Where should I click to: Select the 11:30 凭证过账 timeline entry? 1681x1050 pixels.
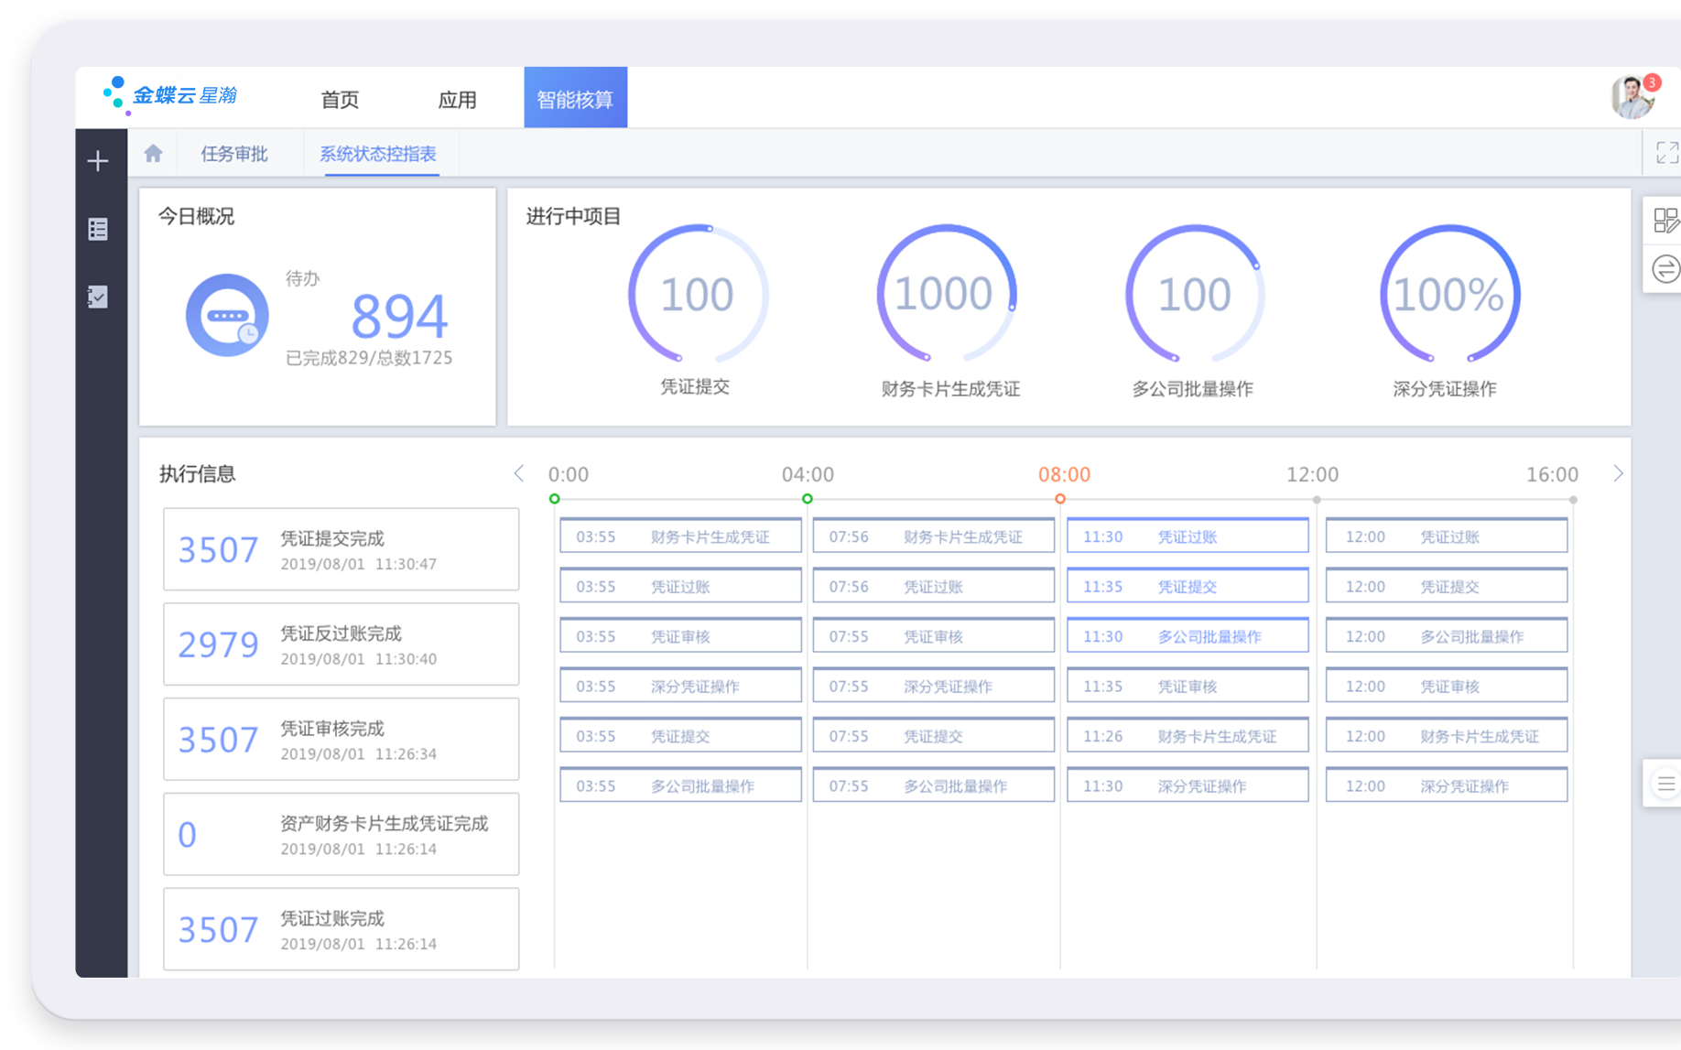(1187, 536)
